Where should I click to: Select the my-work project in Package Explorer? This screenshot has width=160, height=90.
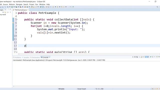pos(3,14)
